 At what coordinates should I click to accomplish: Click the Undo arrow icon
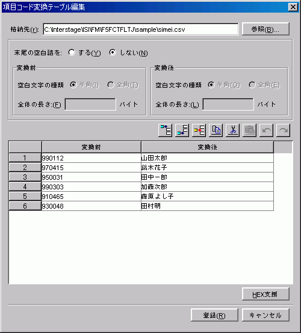coord(266,130)
